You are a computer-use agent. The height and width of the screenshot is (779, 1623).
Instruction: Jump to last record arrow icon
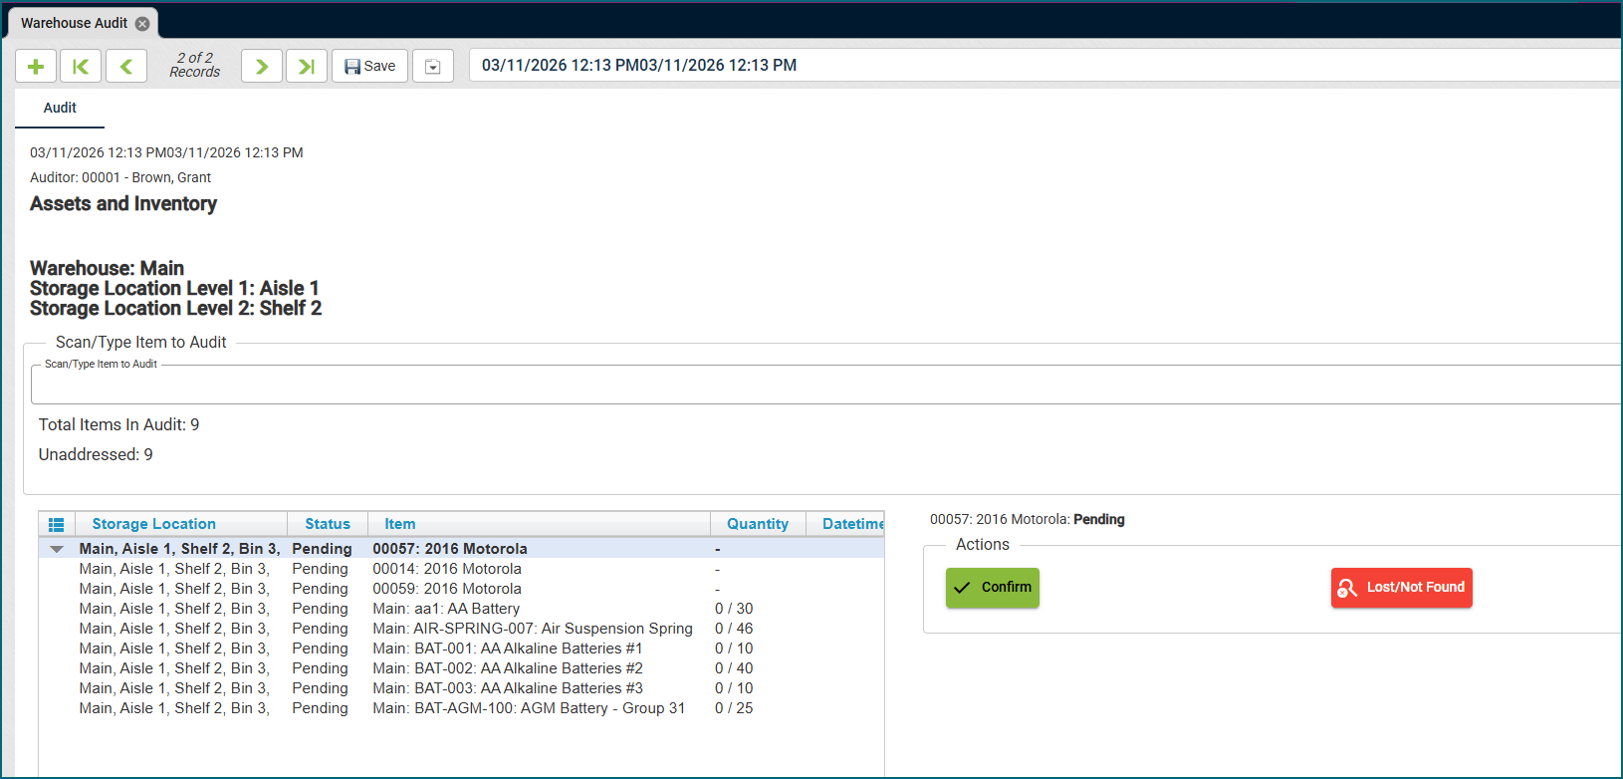point(307,66)
